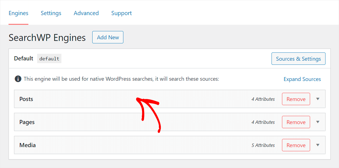Remove the Pages source

point(296,122)
